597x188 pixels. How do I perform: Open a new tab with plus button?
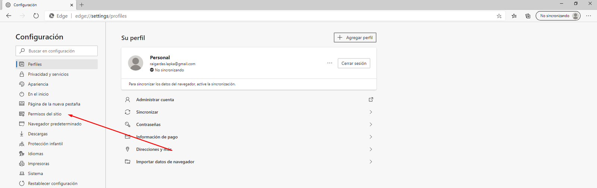pyautogui.click(x=82, y=5)
